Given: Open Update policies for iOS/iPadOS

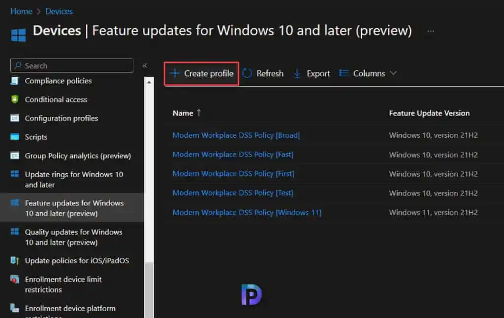Looking at the screenshot, I should (77, 260).
